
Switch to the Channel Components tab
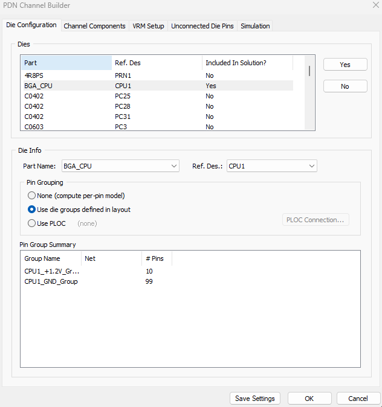click(94, 26)
